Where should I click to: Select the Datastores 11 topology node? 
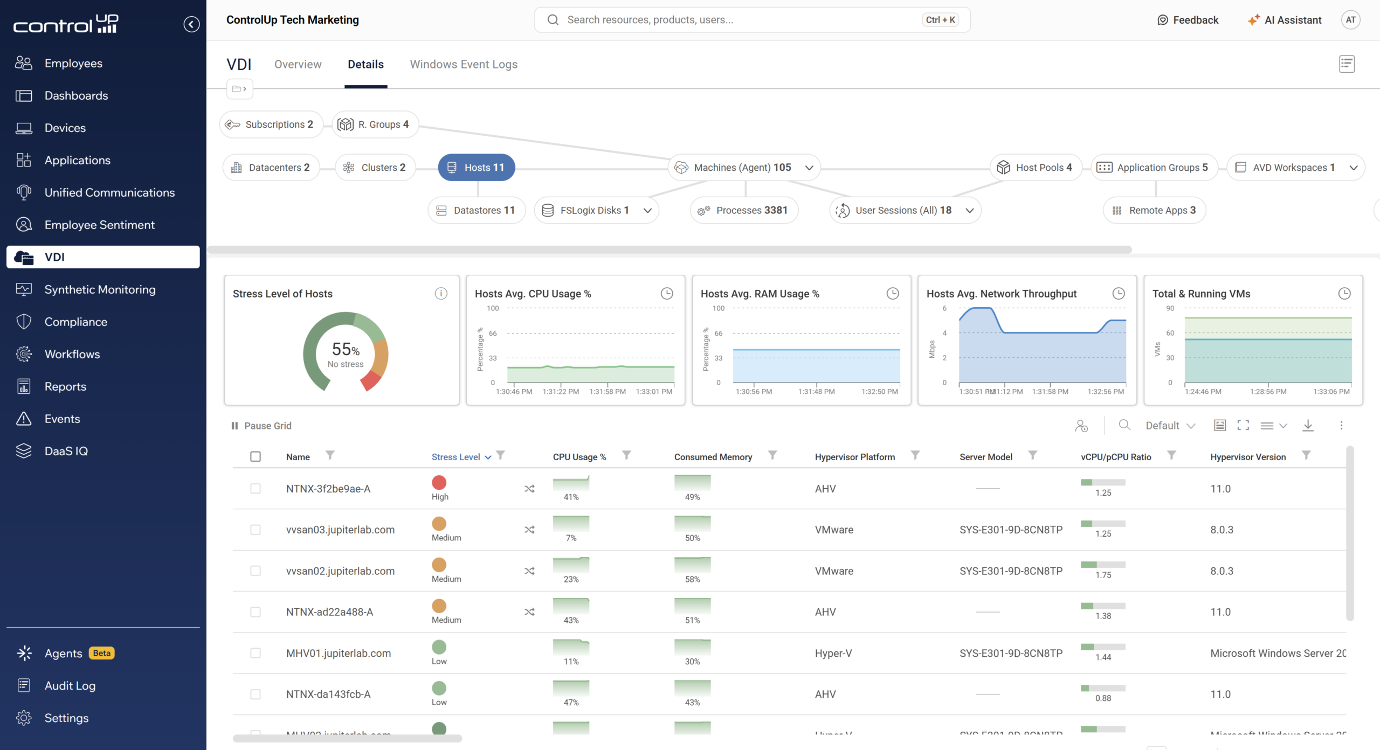coord(477,211)
